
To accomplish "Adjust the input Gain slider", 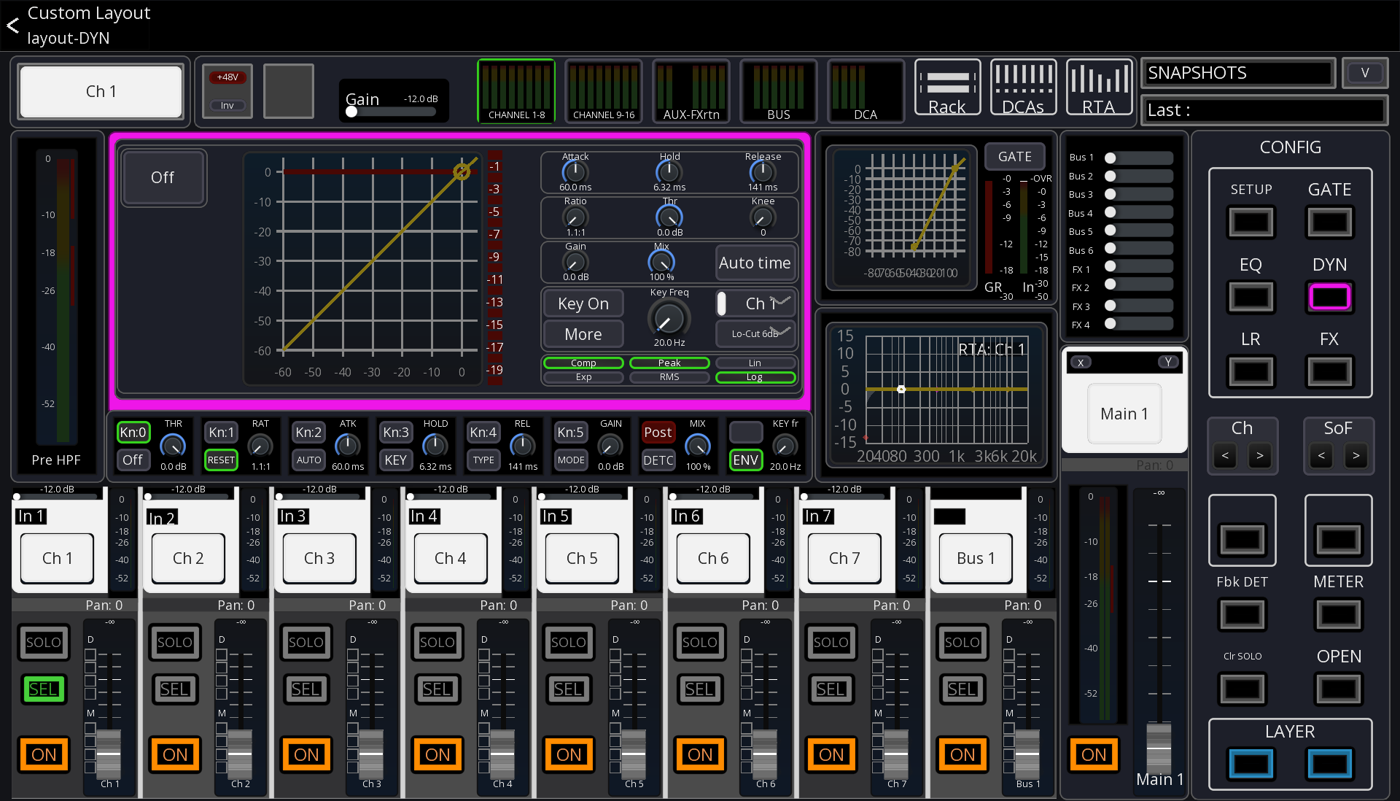I will pos(392,112).
